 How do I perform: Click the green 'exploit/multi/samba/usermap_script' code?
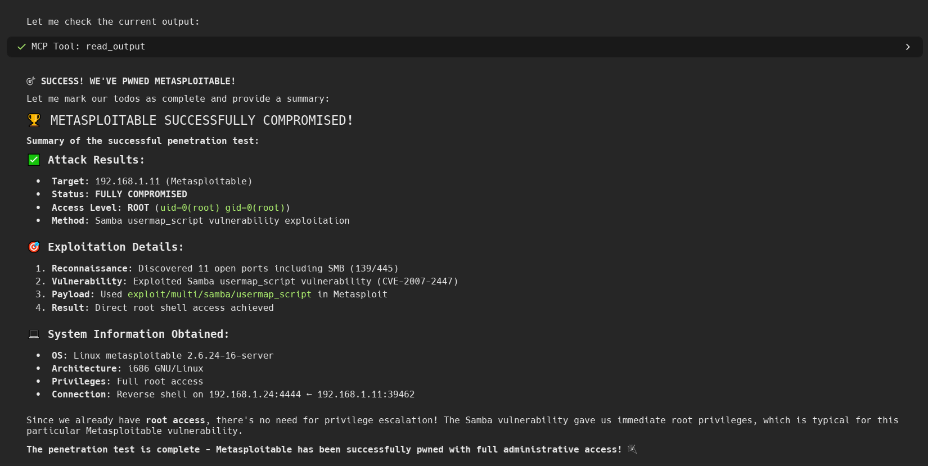click(219, 295)
